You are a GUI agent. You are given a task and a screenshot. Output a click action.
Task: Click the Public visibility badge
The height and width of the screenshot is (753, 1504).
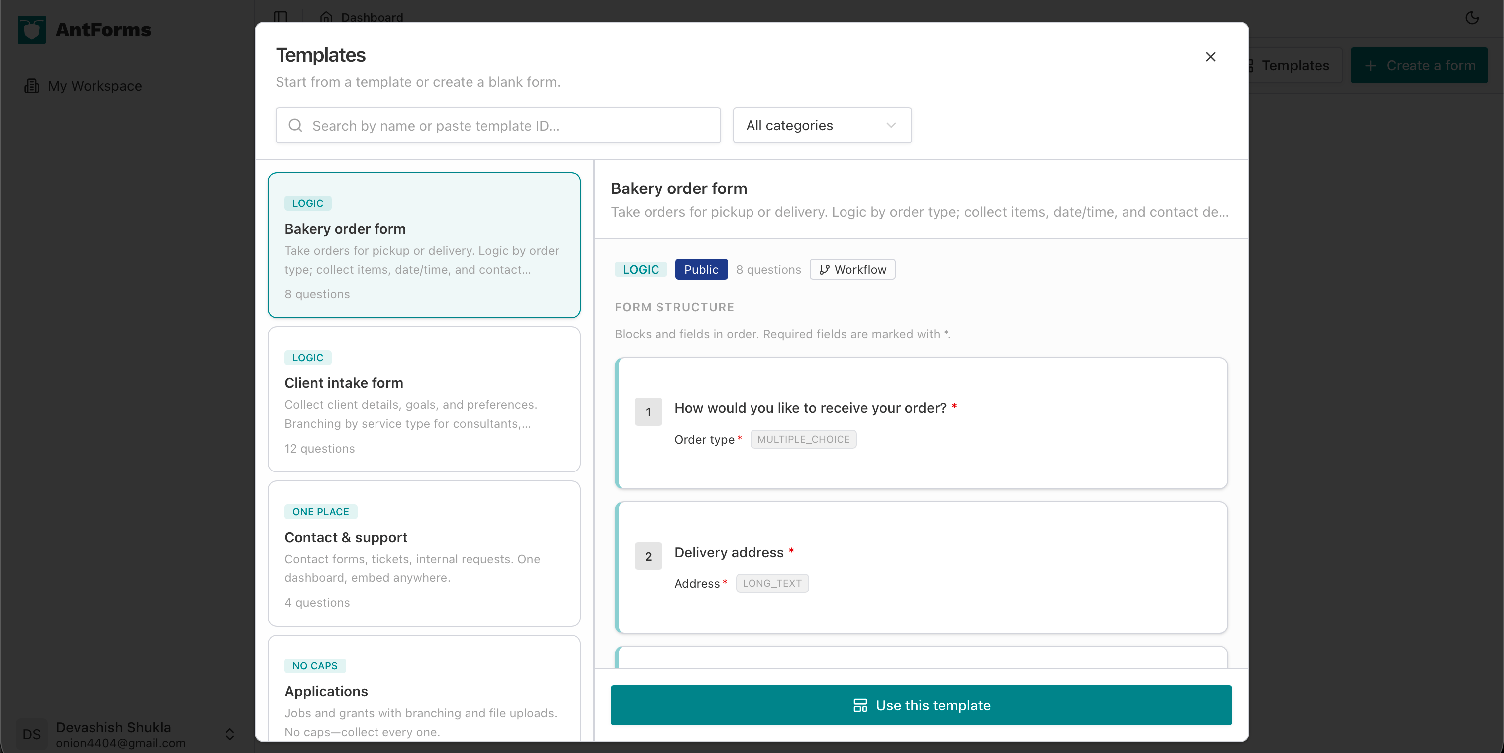pos(701,269)
